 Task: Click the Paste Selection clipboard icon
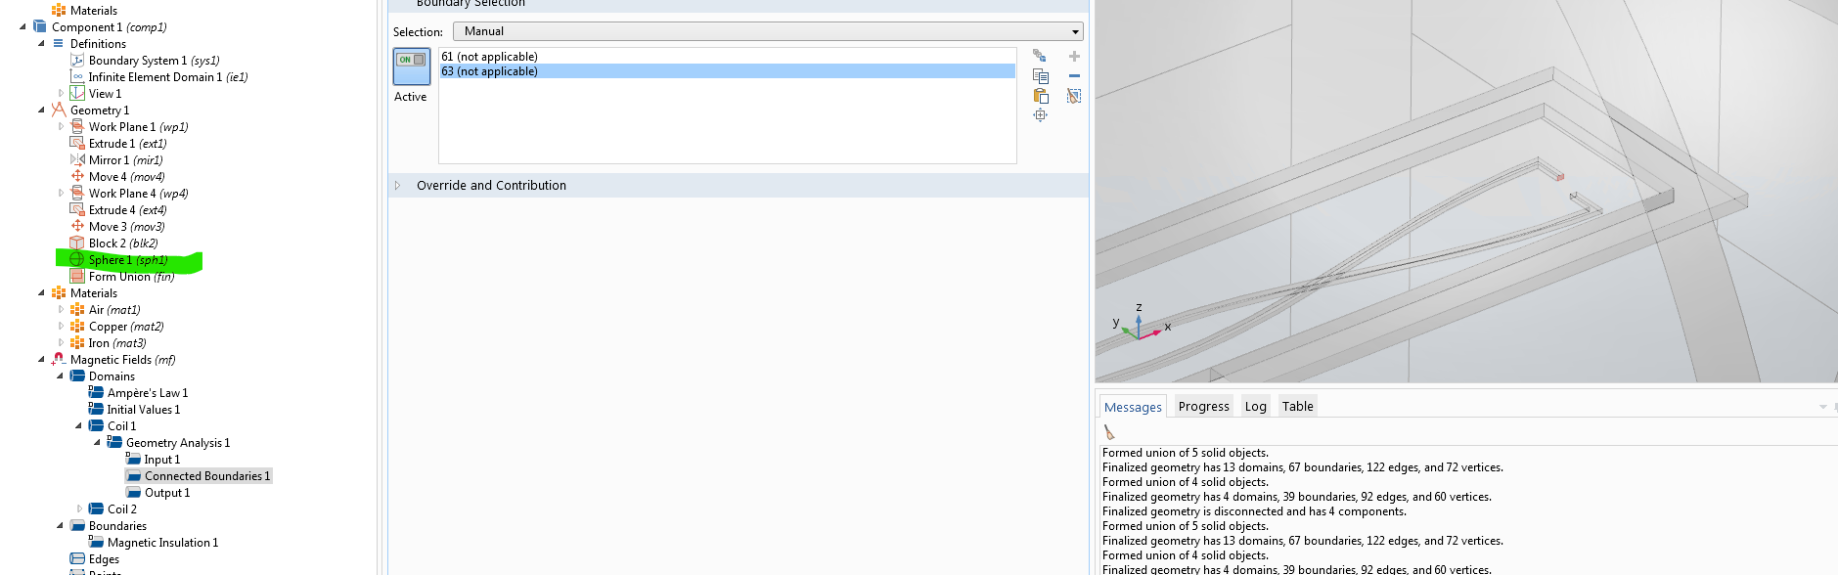tap(1041, 96)
